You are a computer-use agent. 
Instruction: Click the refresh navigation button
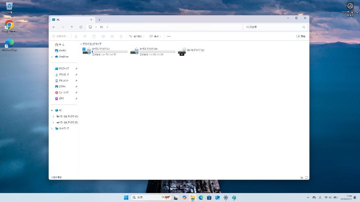point(81,27)
